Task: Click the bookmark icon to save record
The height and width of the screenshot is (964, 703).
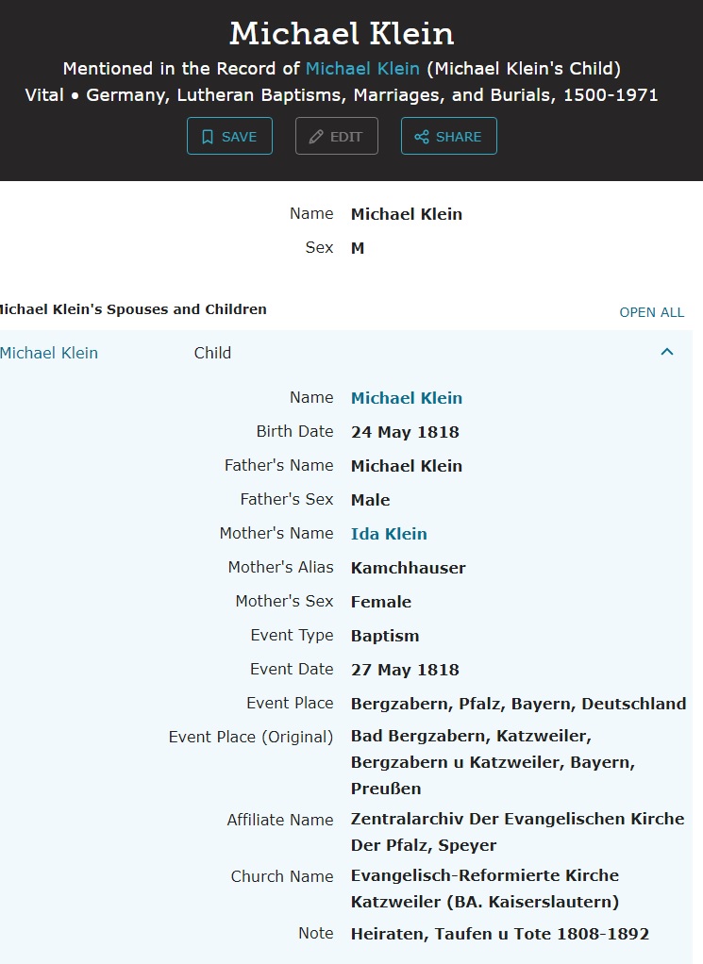Action: (208, 137)
